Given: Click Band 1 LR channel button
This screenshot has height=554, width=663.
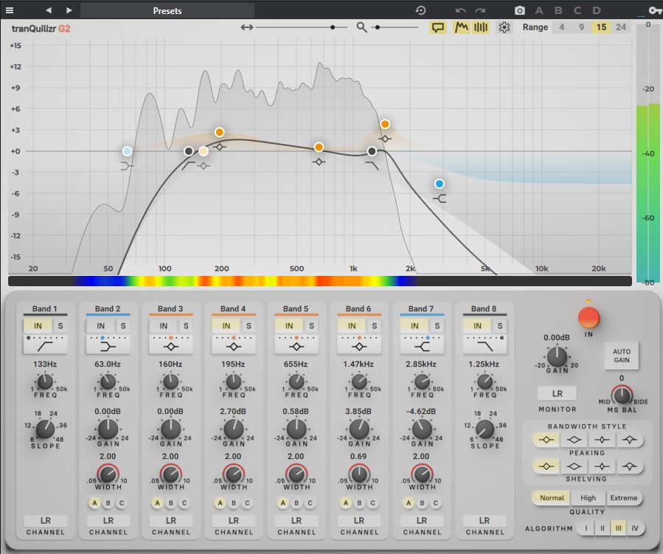Looking at the screenshot, I should pyautogui.click(x=45, y=521).
